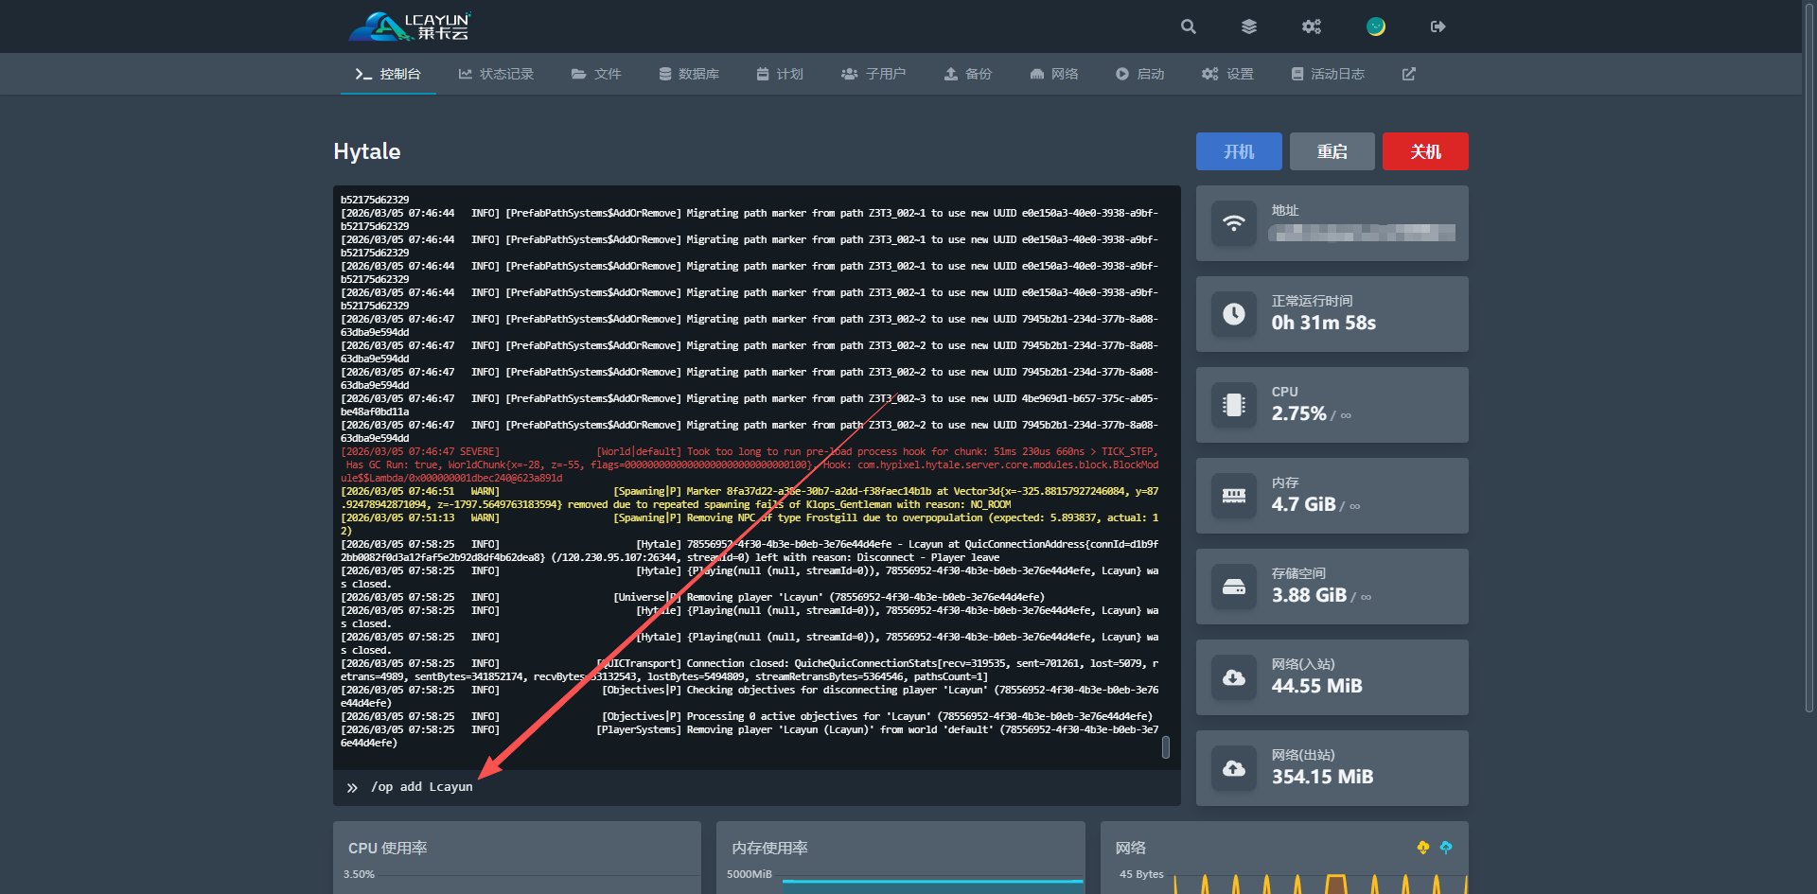Open admin gears icon in top bar
This screenshot has width=1817, height=894.
point(1311,26)
